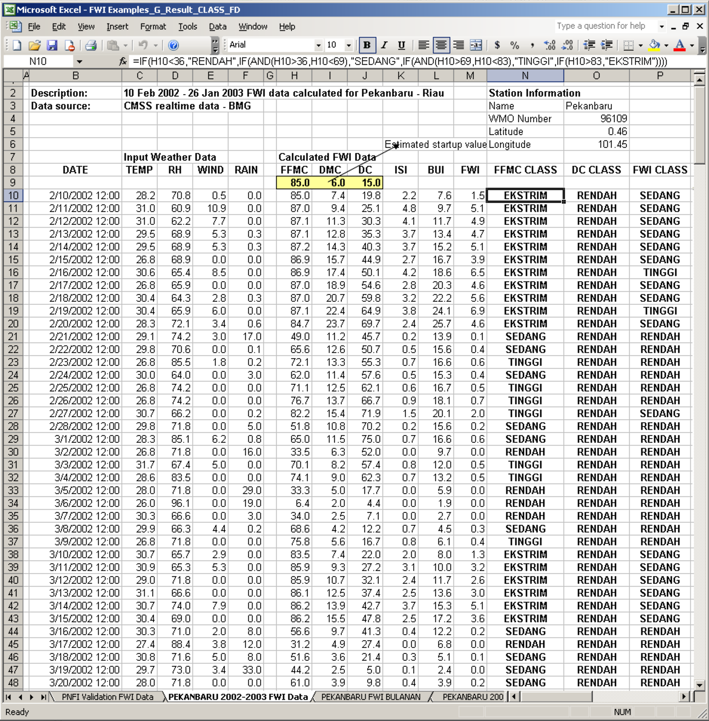Image resolution: width=709 pixels, height=721 pixels.
Task: Expand the font size dropdown
Action: [x=349, y=45]
